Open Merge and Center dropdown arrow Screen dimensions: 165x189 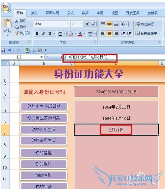159,33
